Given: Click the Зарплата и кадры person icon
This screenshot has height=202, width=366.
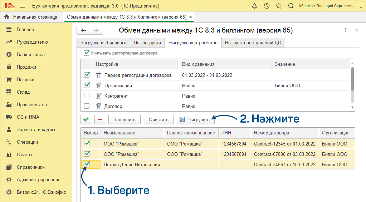Looking at the screenshot, I should (x=9, y=129).
